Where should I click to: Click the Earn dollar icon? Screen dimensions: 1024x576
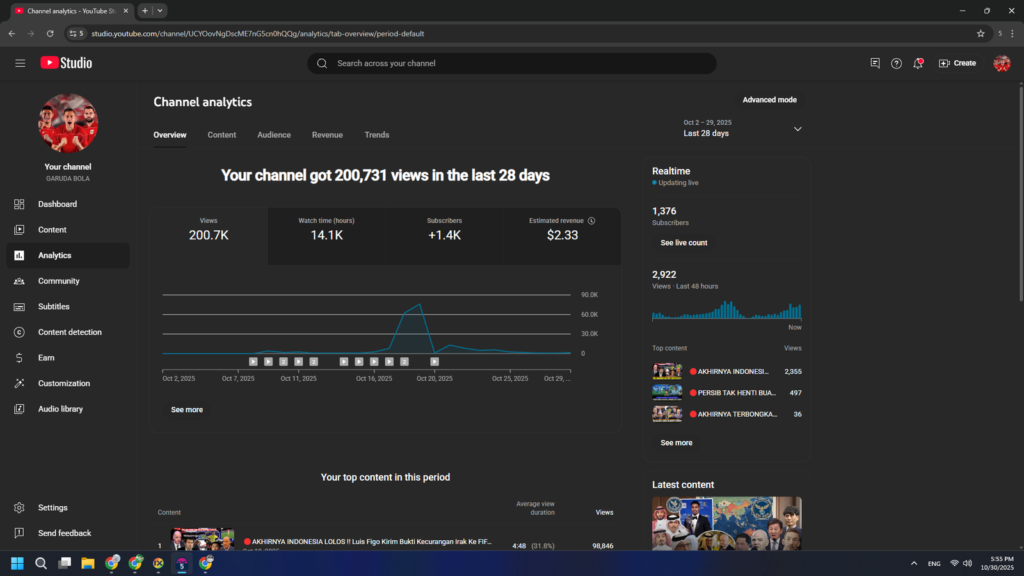click(19, 358)
